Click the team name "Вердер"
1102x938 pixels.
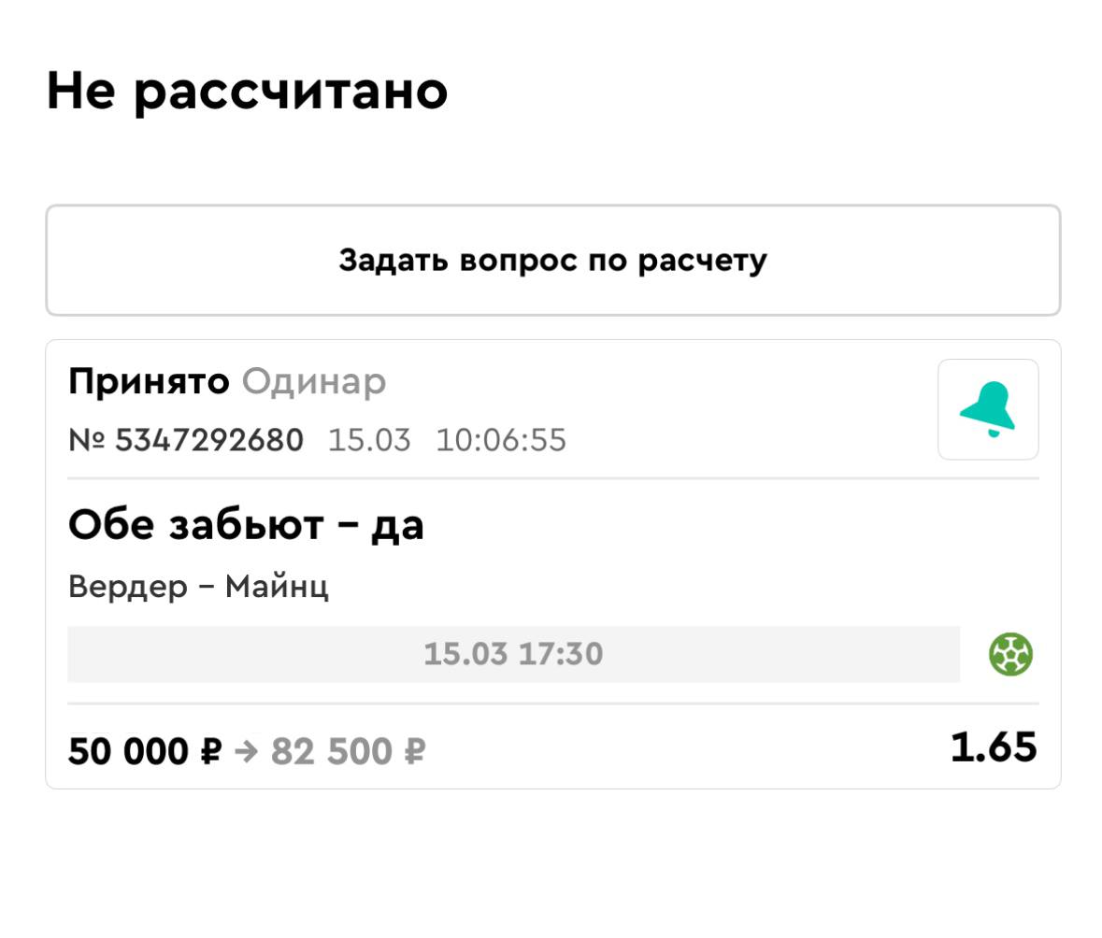coord(127,588)
